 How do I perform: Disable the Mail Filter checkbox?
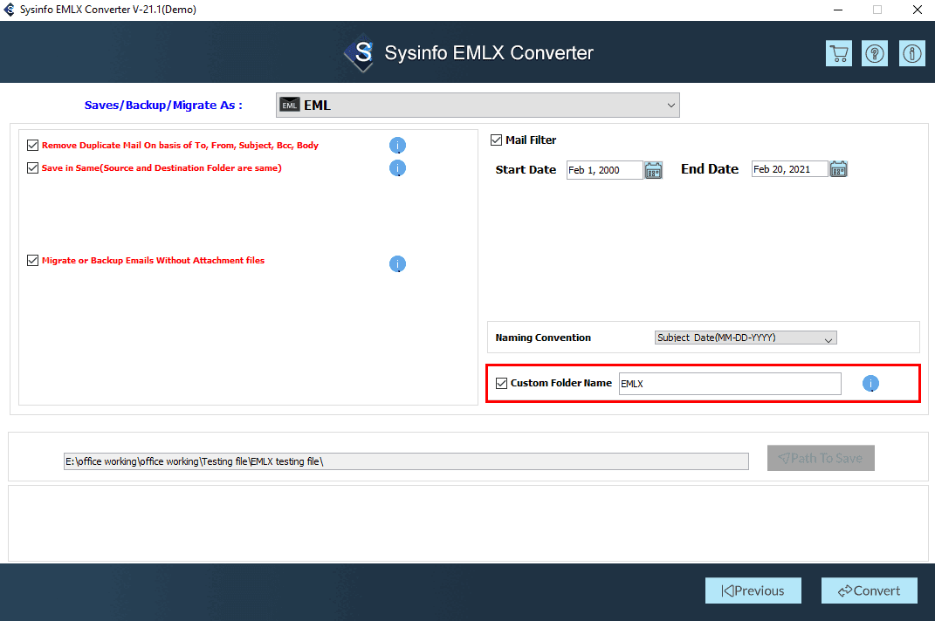point(496,140)
